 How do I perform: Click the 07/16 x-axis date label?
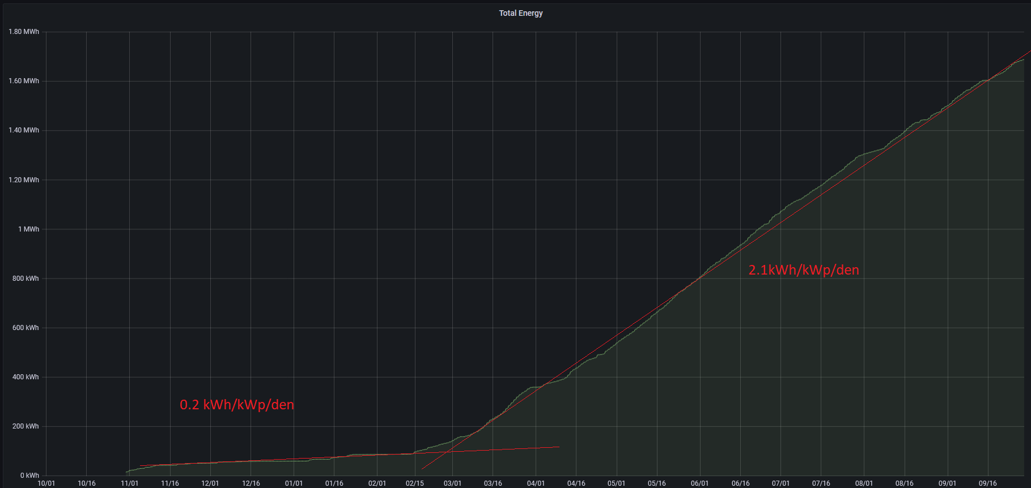pyautogui.click(x=821, y=483)
